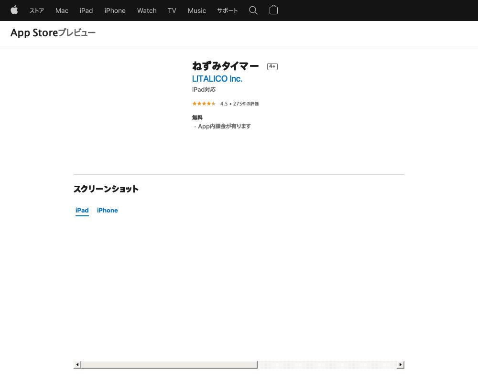Screen dimensions: 478x382
Task: Click the right arrow on the horizontal scrollbar
Action: [400, 364]
